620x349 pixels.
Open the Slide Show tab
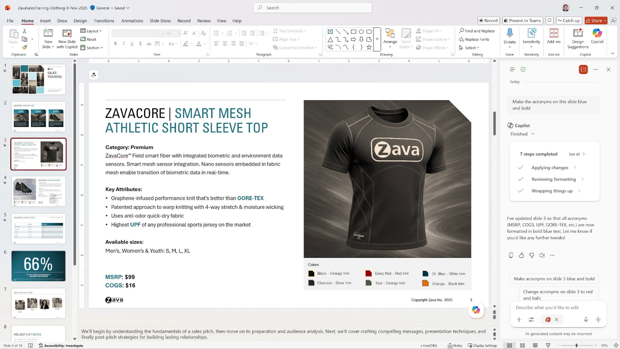click(160, 21)
